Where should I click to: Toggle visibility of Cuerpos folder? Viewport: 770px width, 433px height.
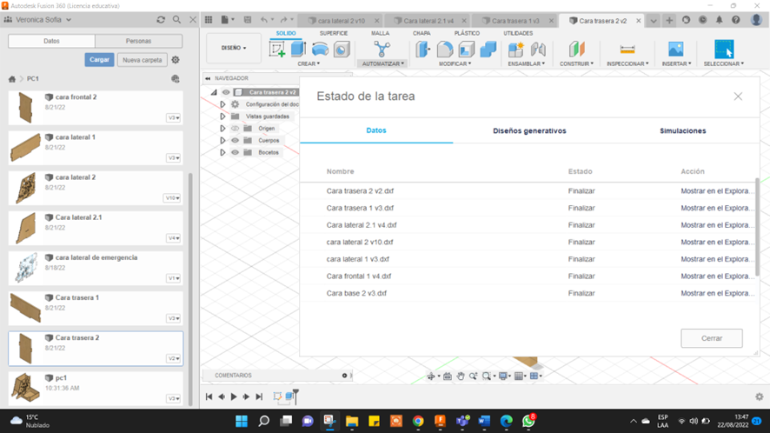pyautogui.click(x=236, y=140)
